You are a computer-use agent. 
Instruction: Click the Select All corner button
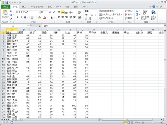[4, 30]
